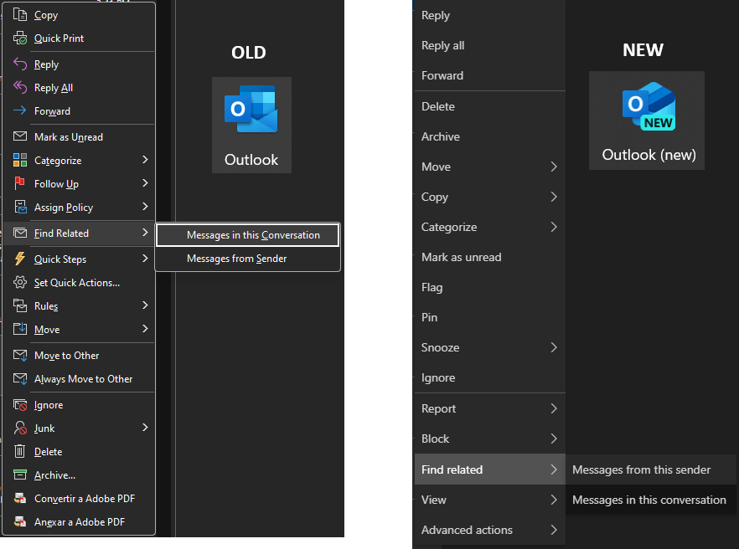
Task: Open Copy submenu in new Outlook menu
Action: [x=489, y=197]
